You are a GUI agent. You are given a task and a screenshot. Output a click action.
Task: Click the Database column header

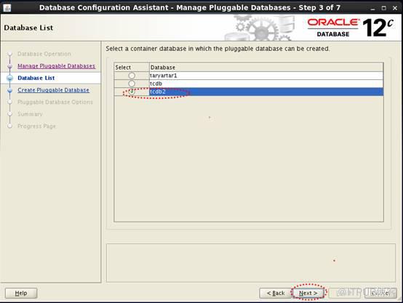pos(266,68)
